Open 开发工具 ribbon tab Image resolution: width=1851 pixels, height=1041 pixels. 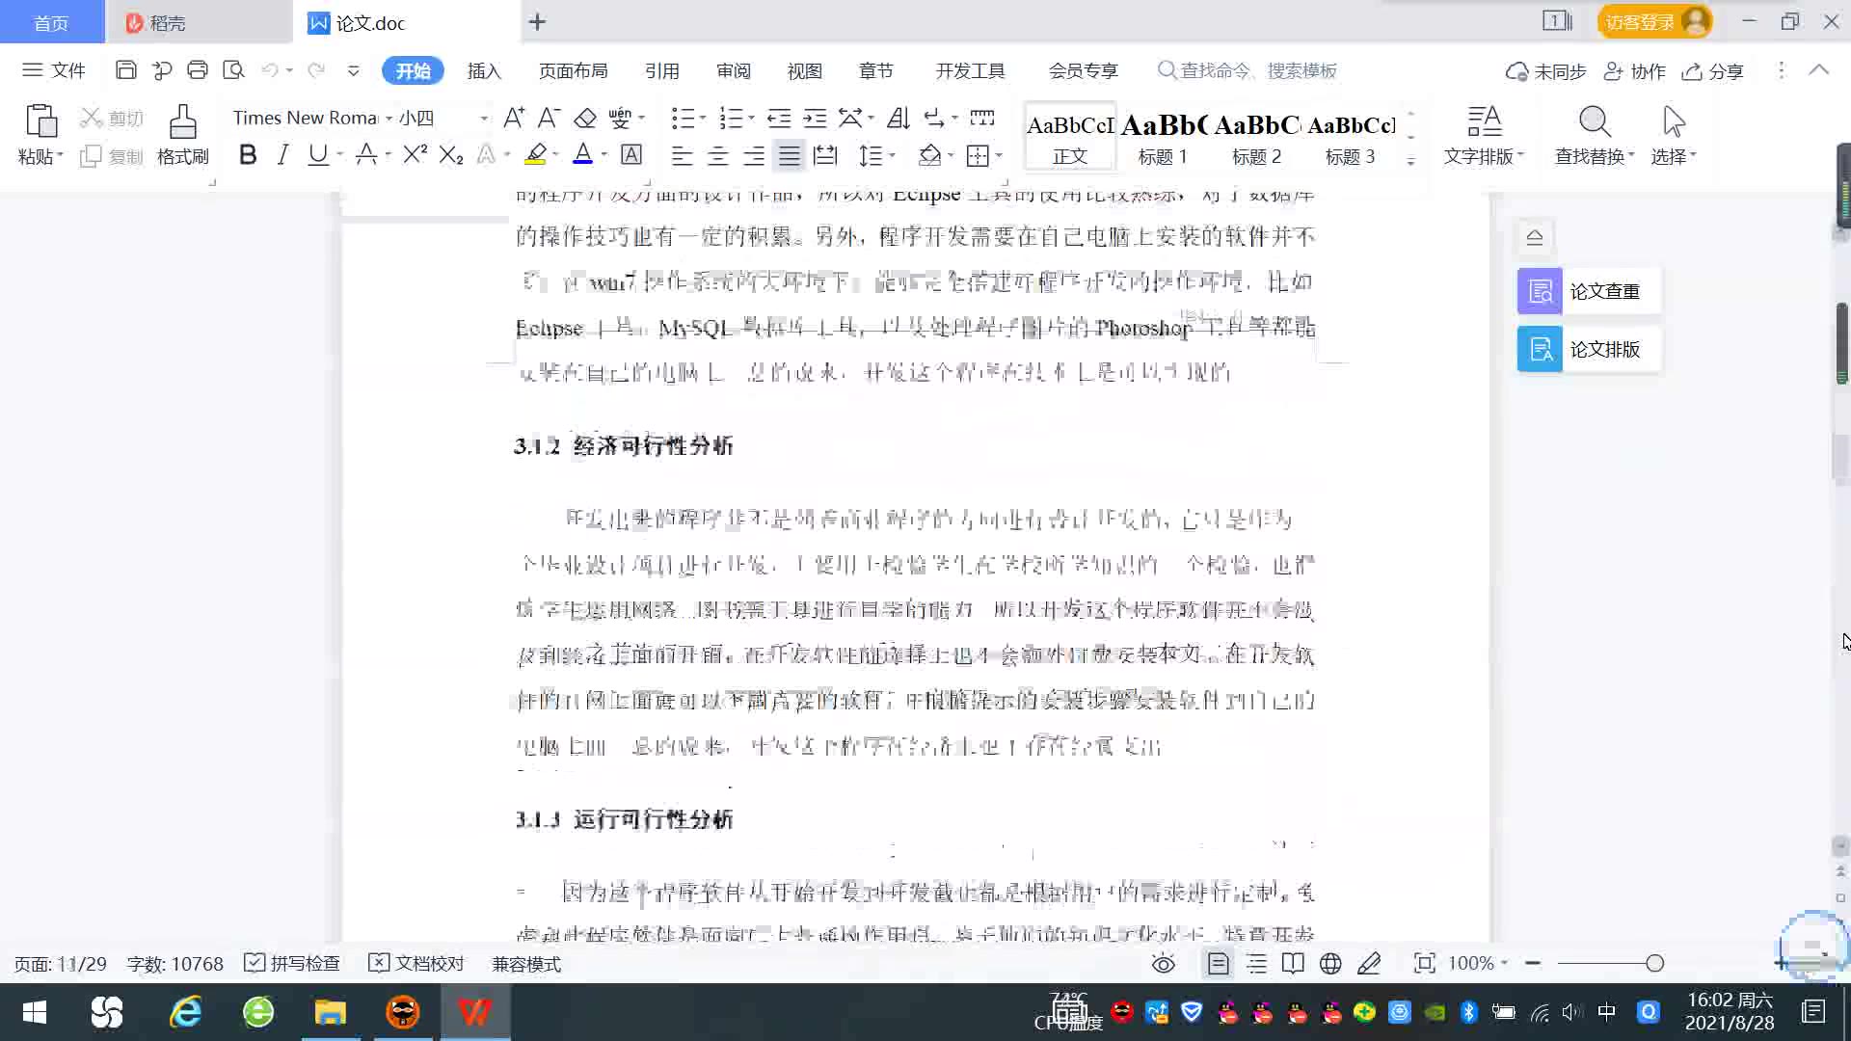(970, 70)
